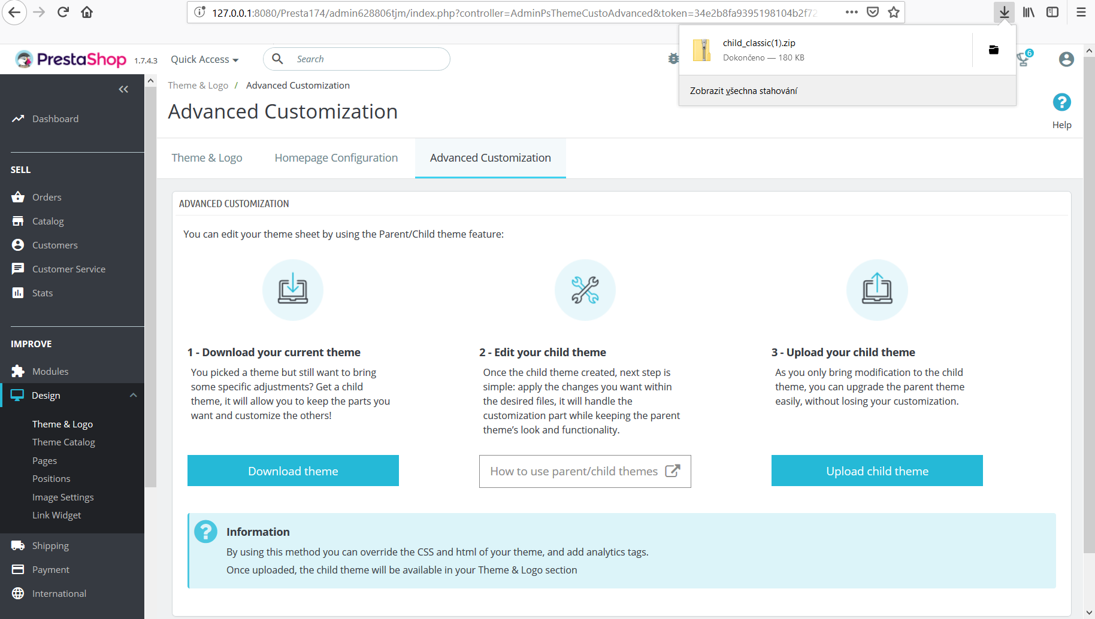Open the Theme & Logo tab

pos(207,157)
